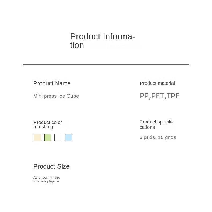Viewport: 212px width, 212px height.
Task: Click the Product color matching label
Action: (x=48, y=125)
